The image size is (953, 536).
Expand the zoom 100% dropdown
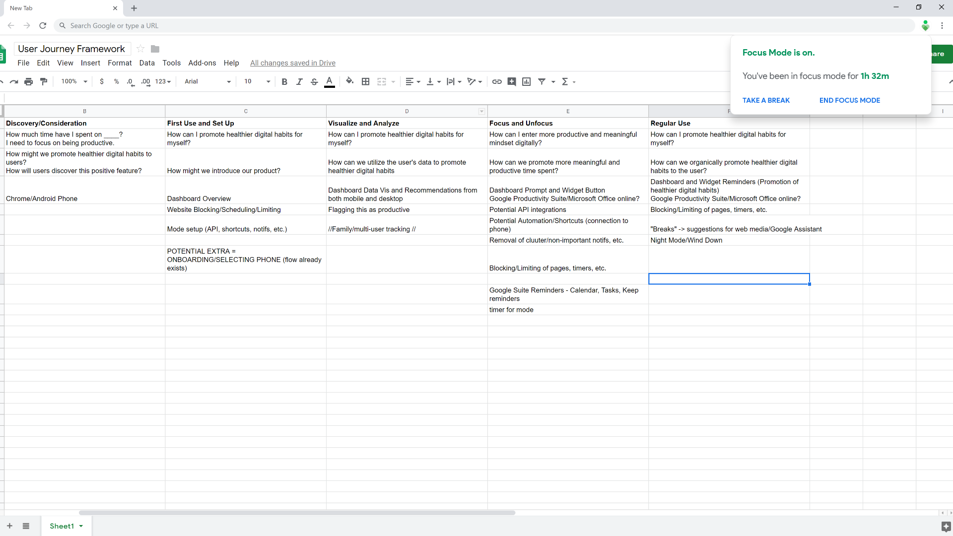[x=74, y=82]
